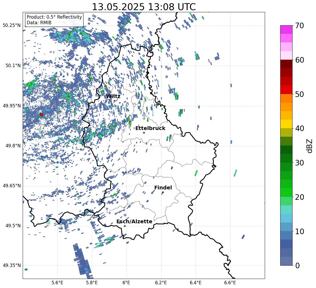Click the turquoise swatch two steps below 20
This screenshot has height=288, width=316.
286,210
